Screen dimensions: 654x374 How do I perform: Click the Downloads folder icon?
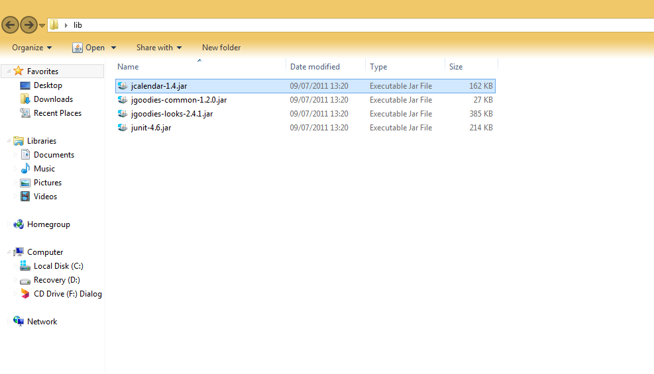pyautogui.click(x=25, y=99)
